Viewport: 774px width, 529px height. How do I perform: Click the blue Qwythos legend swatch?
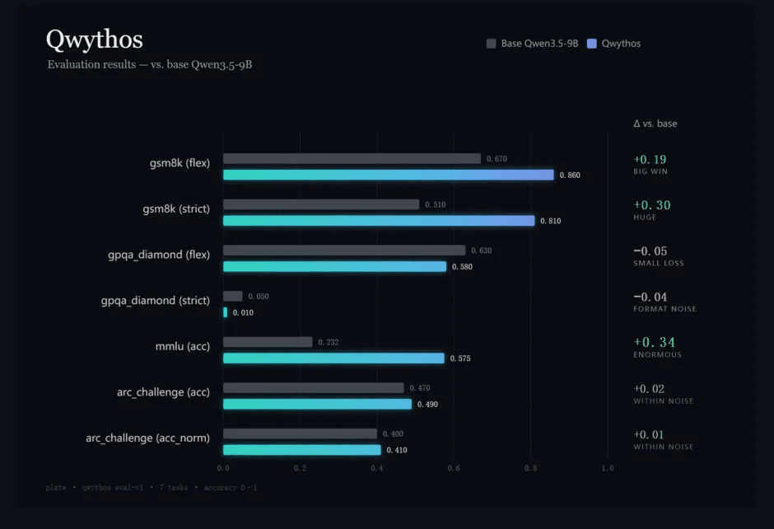click(592, 44)
